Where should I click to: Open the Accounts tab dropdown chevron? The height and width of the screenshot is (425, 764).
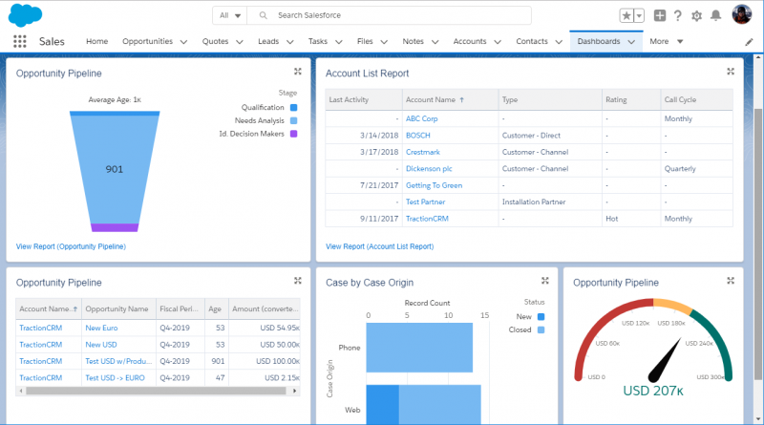[498, 42]
